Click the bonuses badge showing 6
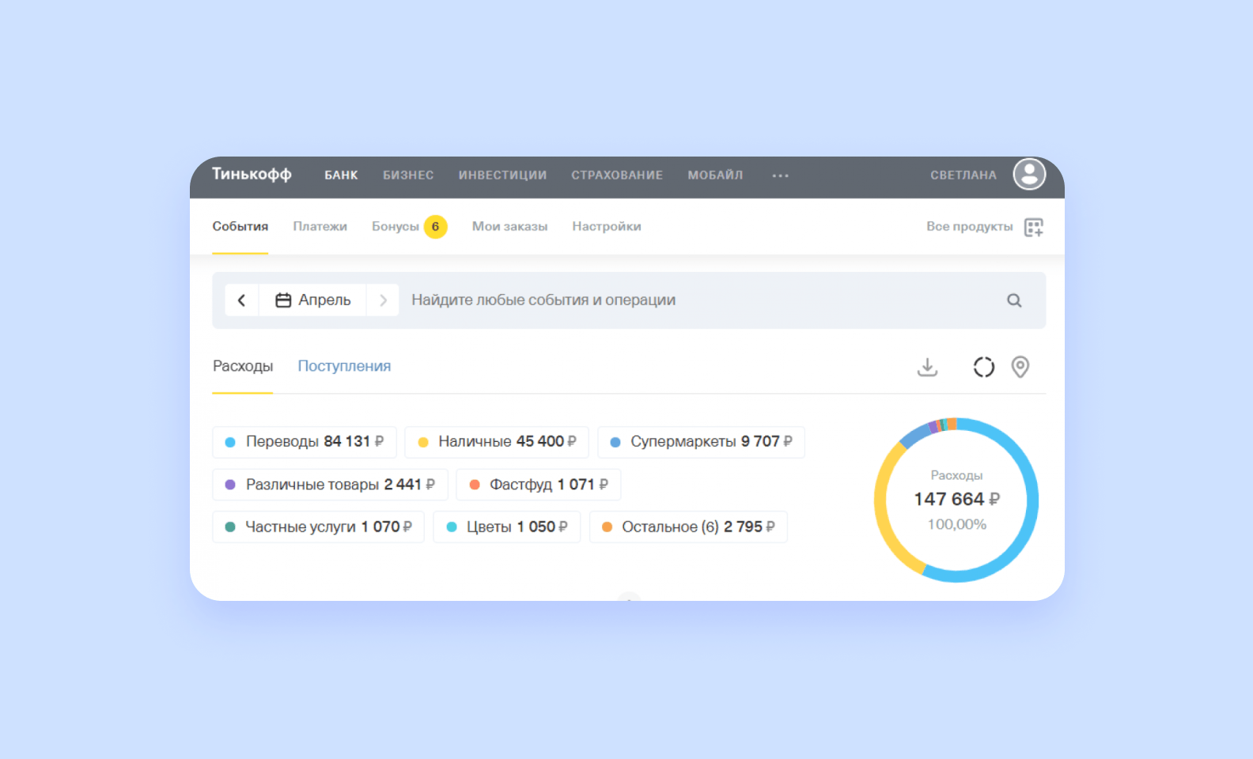Image resolution: width=1253 pixels, height=759 pixels. click(435, 226)
